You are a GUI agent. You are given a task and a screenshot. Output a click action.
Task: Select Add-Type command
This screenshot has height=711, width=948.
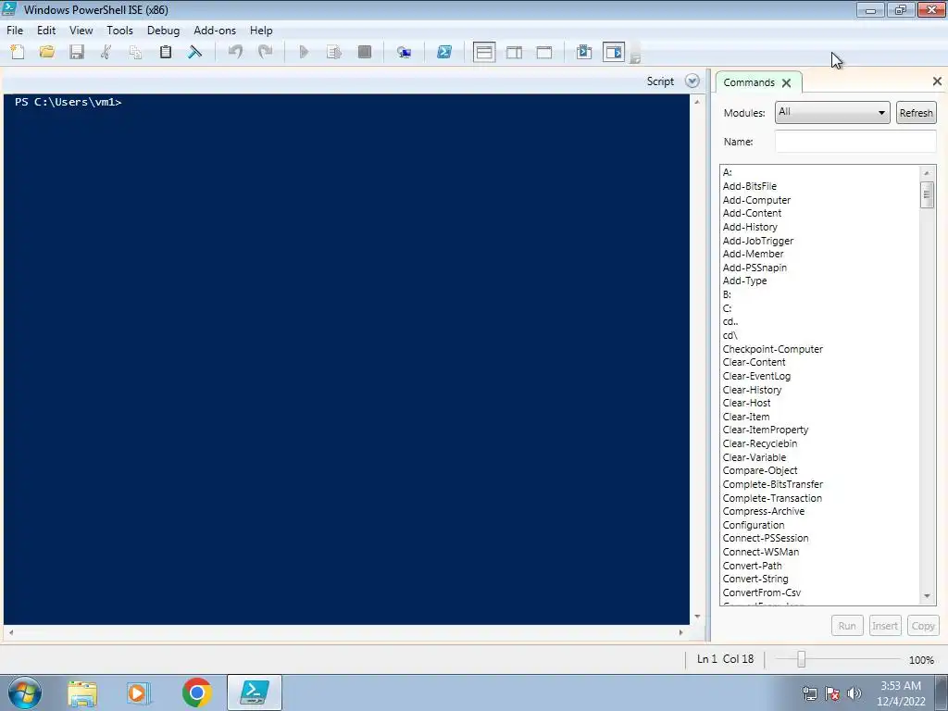[x=745, y=281]
